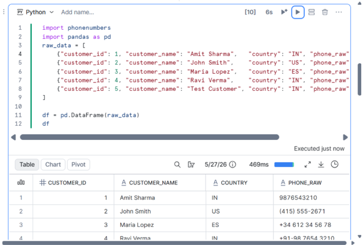Click the PY language icon

click(20, 12)
